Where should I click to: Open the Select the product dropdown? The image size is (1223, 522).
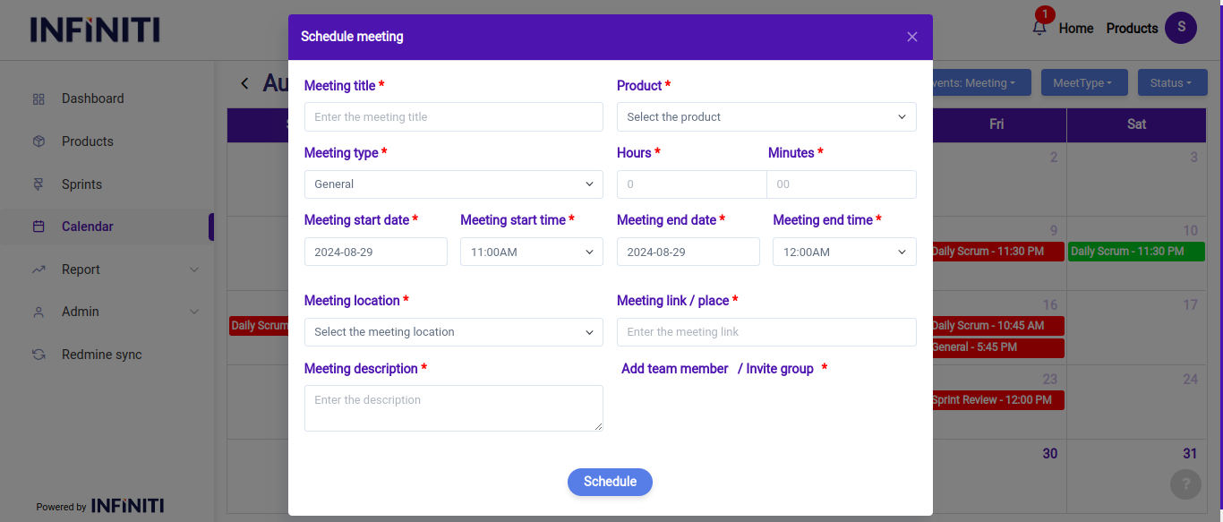[765, 117]
